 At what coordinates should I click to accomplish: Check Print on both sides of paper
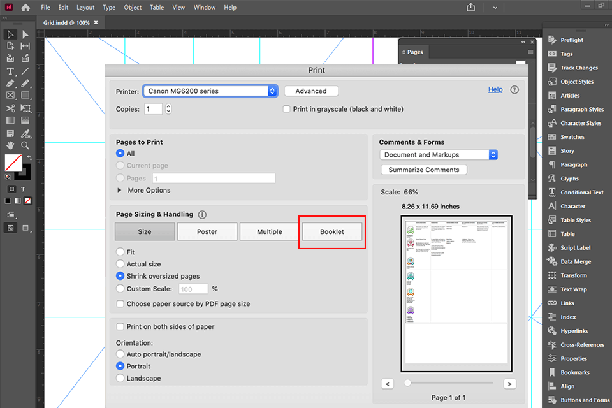click(120, 326)
